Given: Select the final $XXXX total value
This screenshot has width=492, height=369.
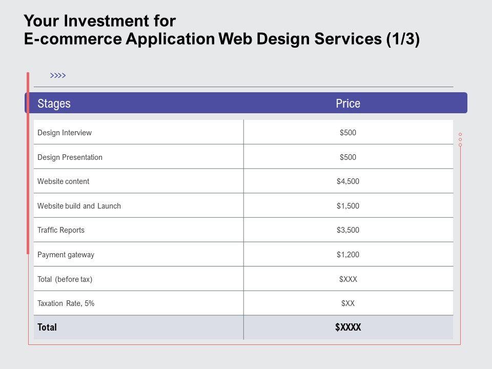Looking at the screenshot, I should pyautogui.click(x=348, y=327).
